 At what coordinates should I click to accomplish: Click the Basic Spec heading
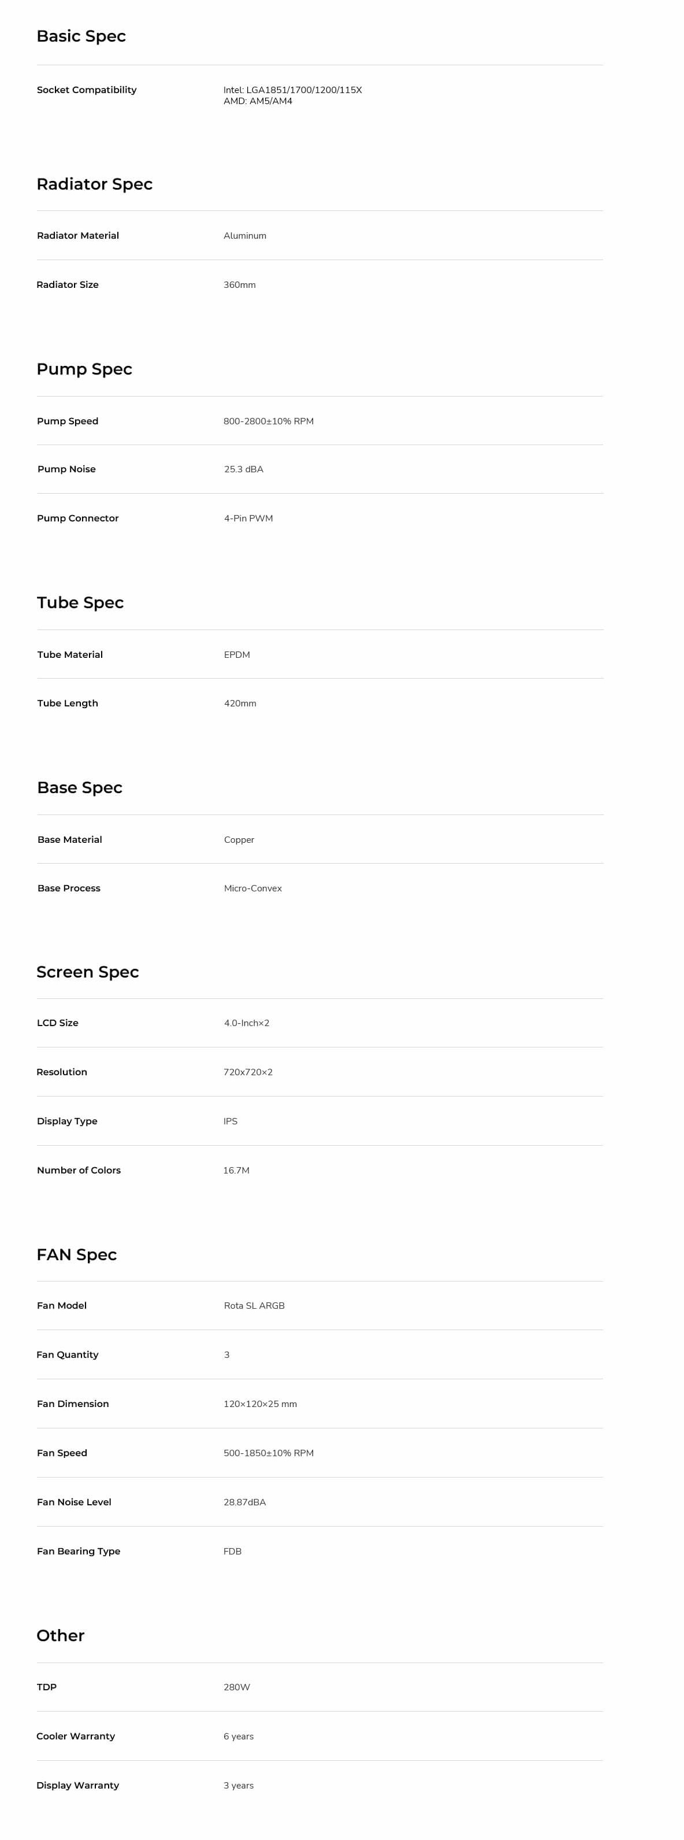coord(81,36)
